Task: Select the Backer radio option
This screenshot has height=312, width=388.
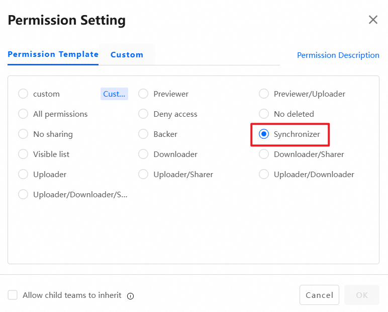Action: (144, 134)
